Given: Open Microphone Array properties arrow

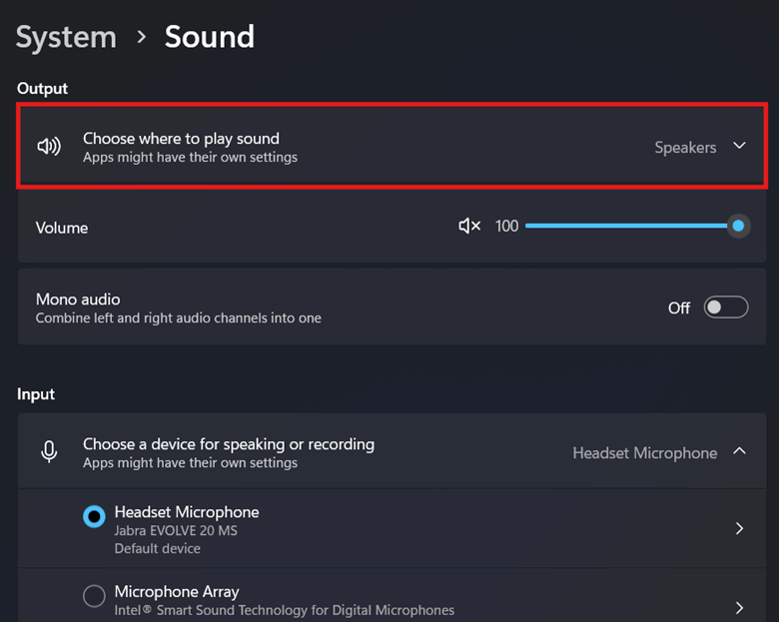Looking at the screenshot, I should click(x=739, y=607).
